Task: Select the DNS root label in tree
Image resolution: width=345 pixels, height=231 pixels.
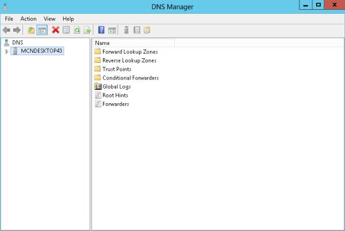Action: [x=18, y=43]
